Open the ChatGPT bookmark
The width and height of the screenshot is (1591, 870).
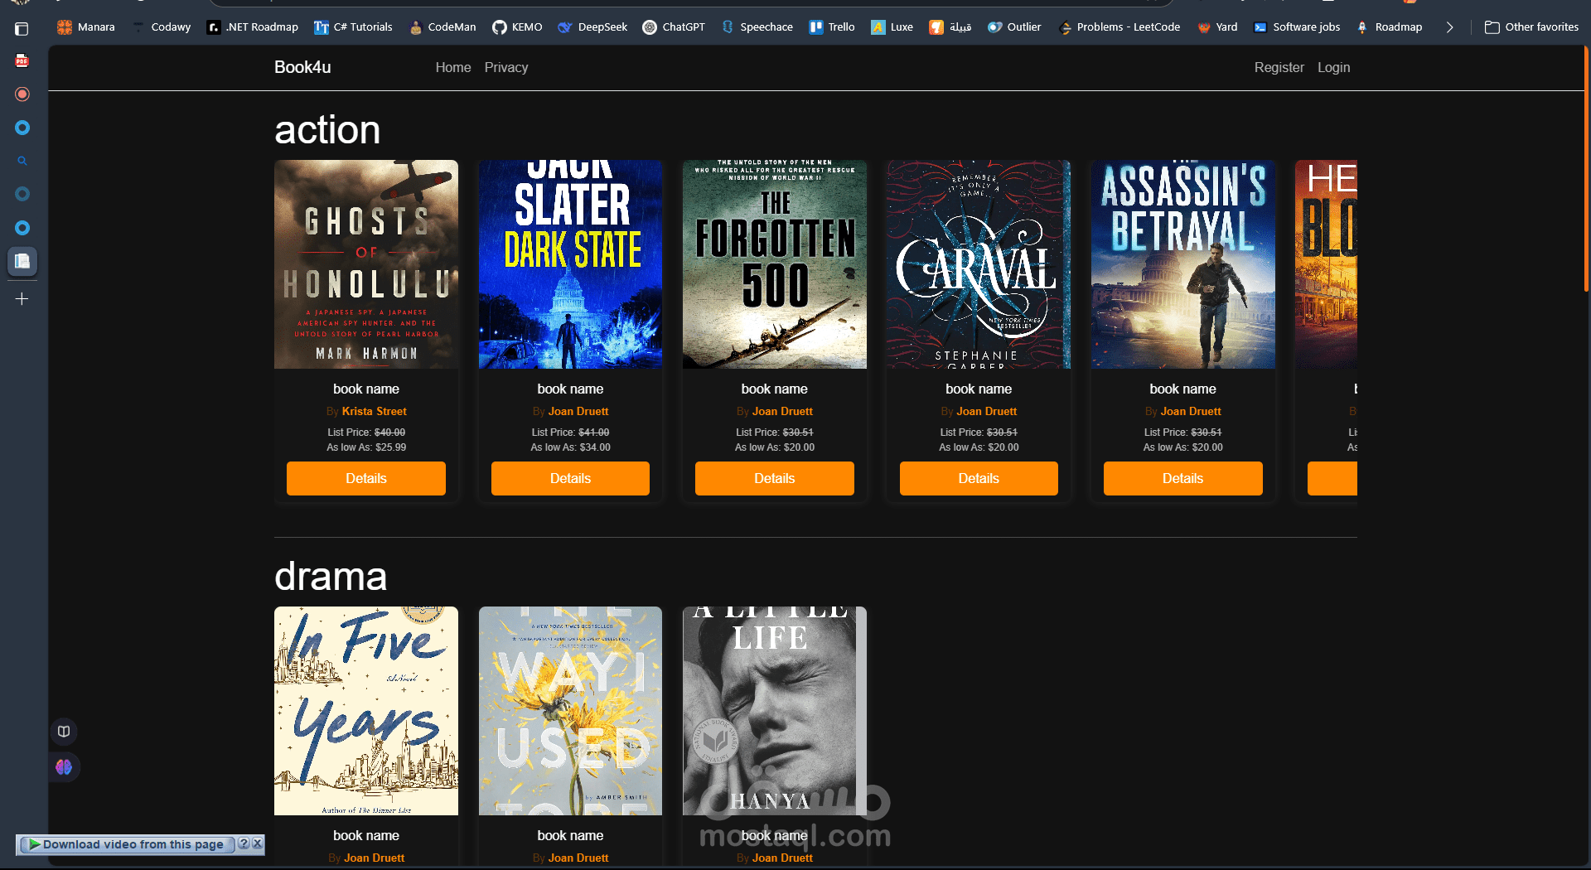pyautogui.click(x=674, y=27)
